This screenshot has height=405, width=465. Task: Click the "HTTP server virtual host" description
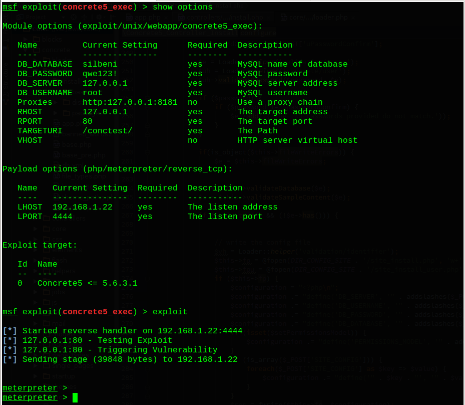[297, 140]
